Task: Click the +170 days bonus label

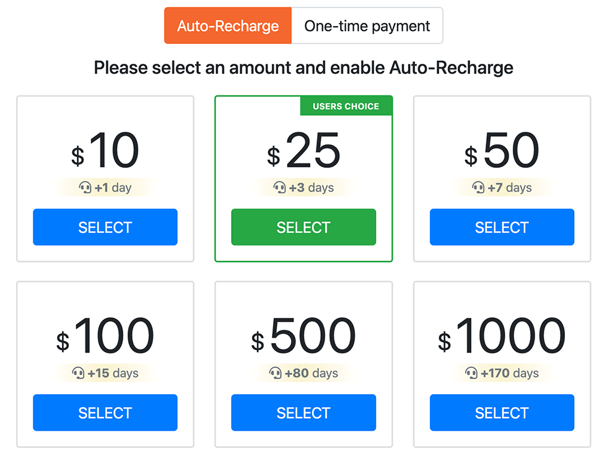Action: (x=509, y=373)
